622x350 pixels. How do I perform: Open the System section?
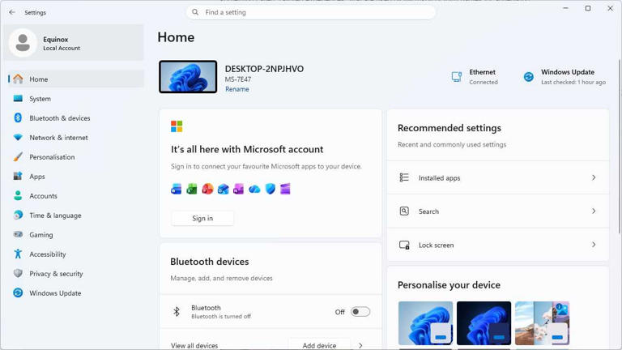[x=75, y=98]
